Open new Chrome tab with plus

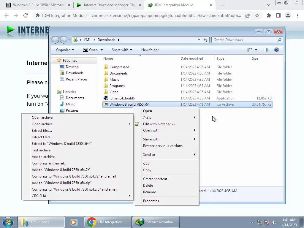(222, 5)
